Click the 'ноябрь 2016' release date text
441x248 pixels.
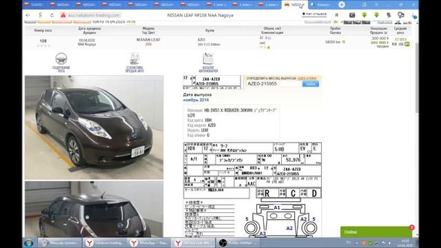pos(196,100)
